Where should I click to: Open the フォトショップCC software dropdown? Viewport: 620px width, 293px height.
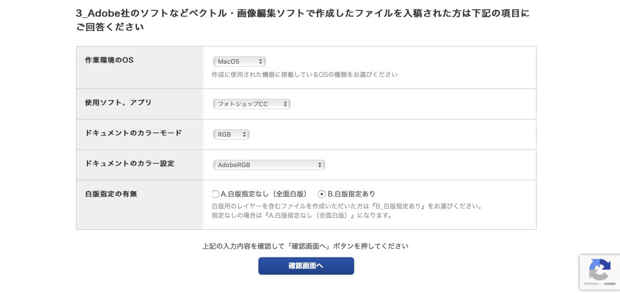252,104
